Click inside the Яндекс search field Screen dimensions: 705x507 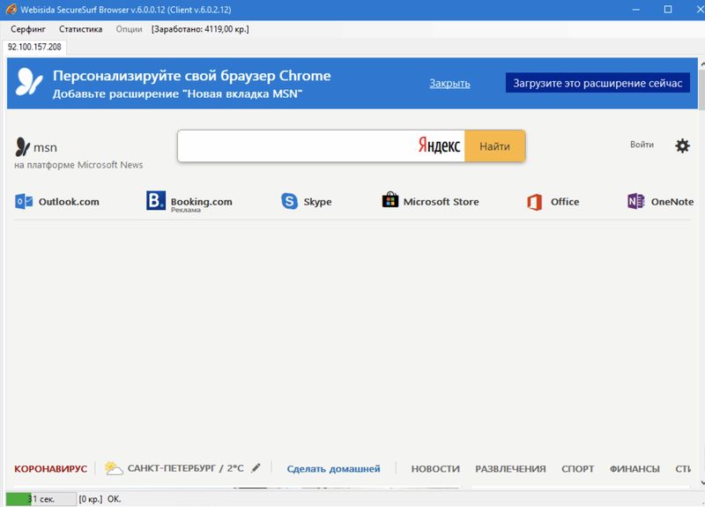click(x=295, y=146)
